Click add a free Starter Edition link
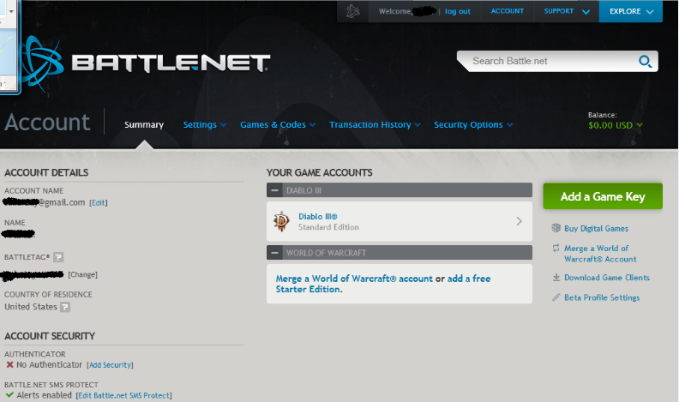The image size is (679, 402). (383, 284)
